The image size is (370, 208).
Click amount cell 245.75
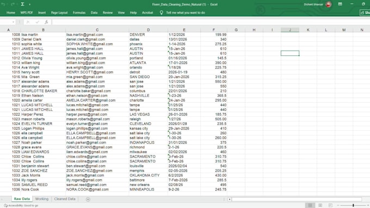(213, 190)
